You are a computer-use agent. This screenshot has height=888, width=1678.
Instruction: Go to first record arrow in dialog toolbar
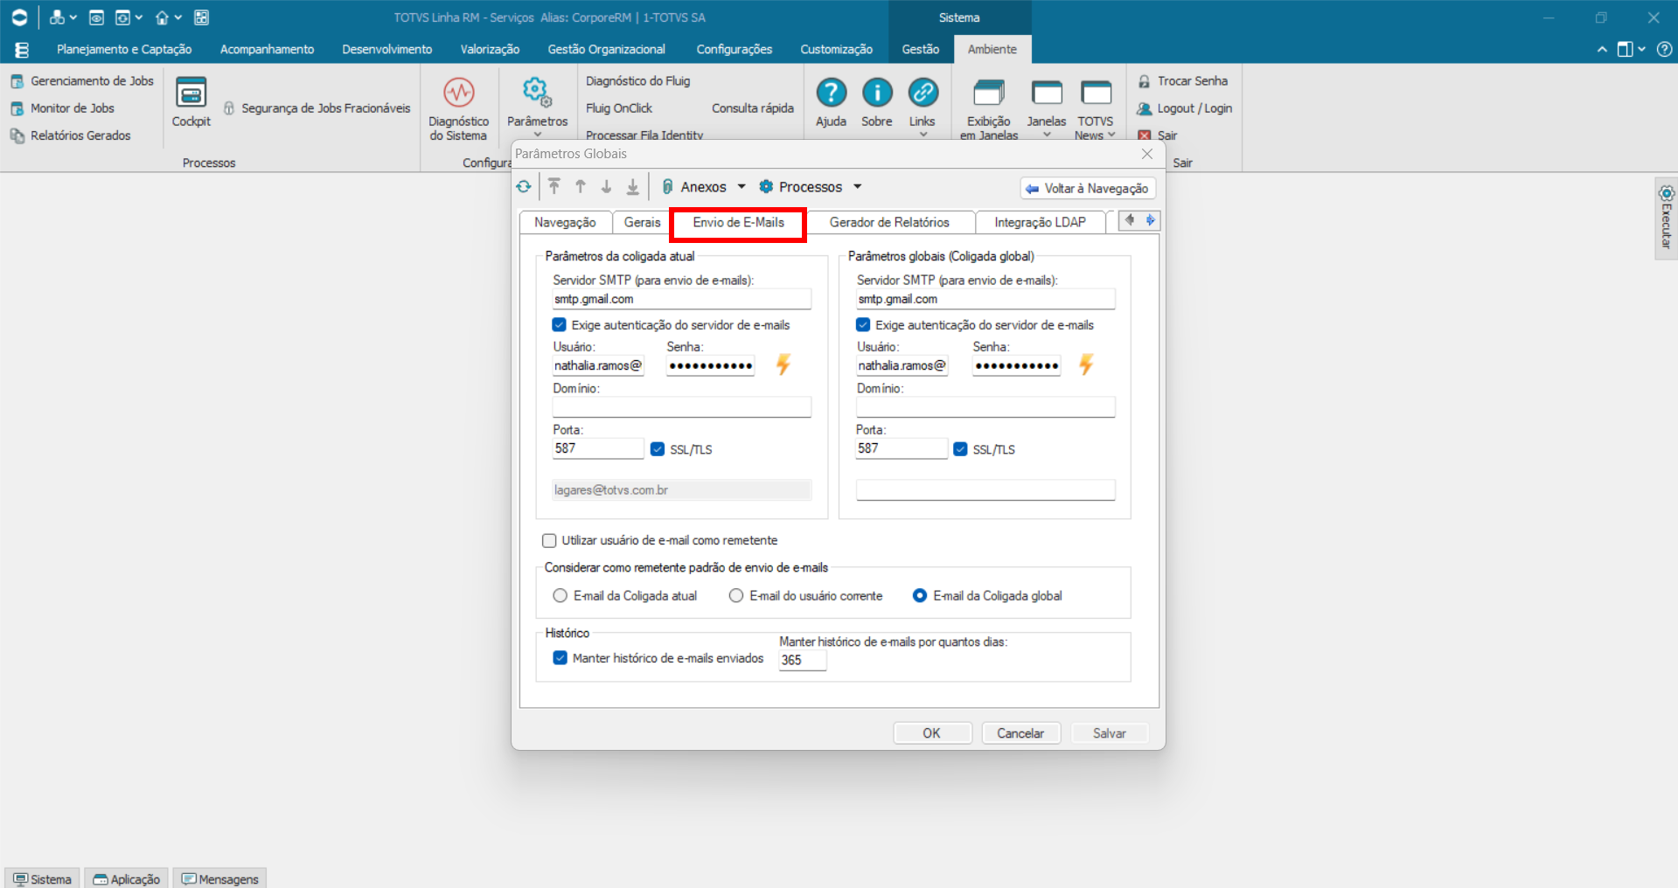pyautogui.click(x=554, y=186)
